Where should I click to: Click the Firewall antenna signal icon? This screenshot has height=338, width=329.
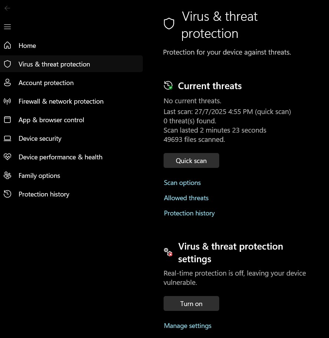tap(7, 101)
